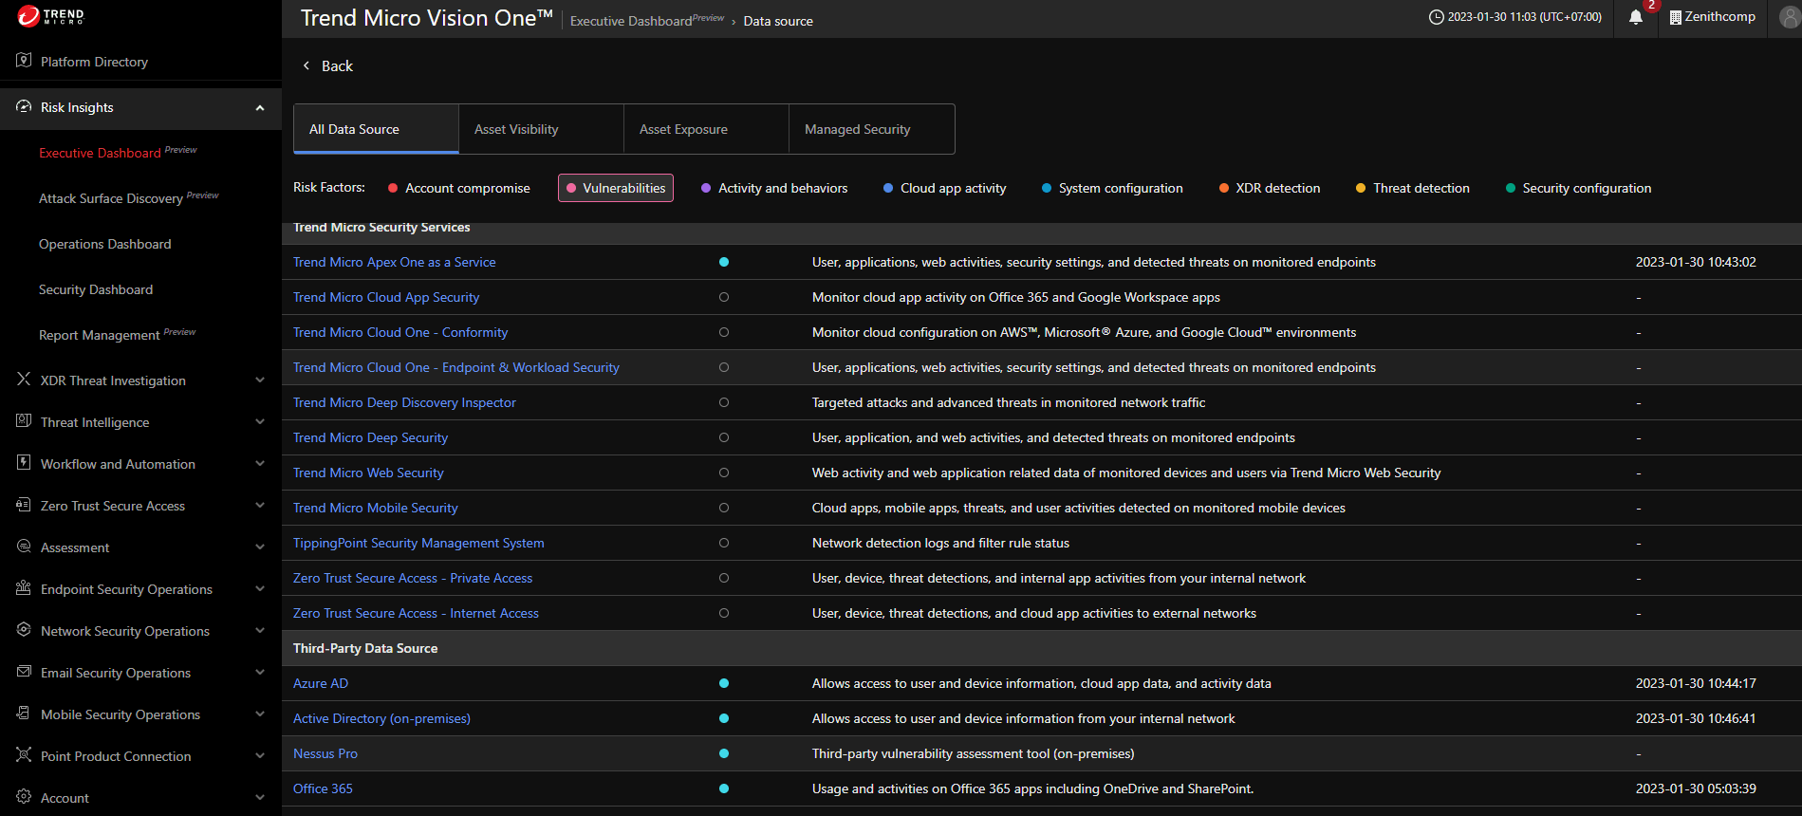Click the Azure AD connected status dot

point(724,683)
